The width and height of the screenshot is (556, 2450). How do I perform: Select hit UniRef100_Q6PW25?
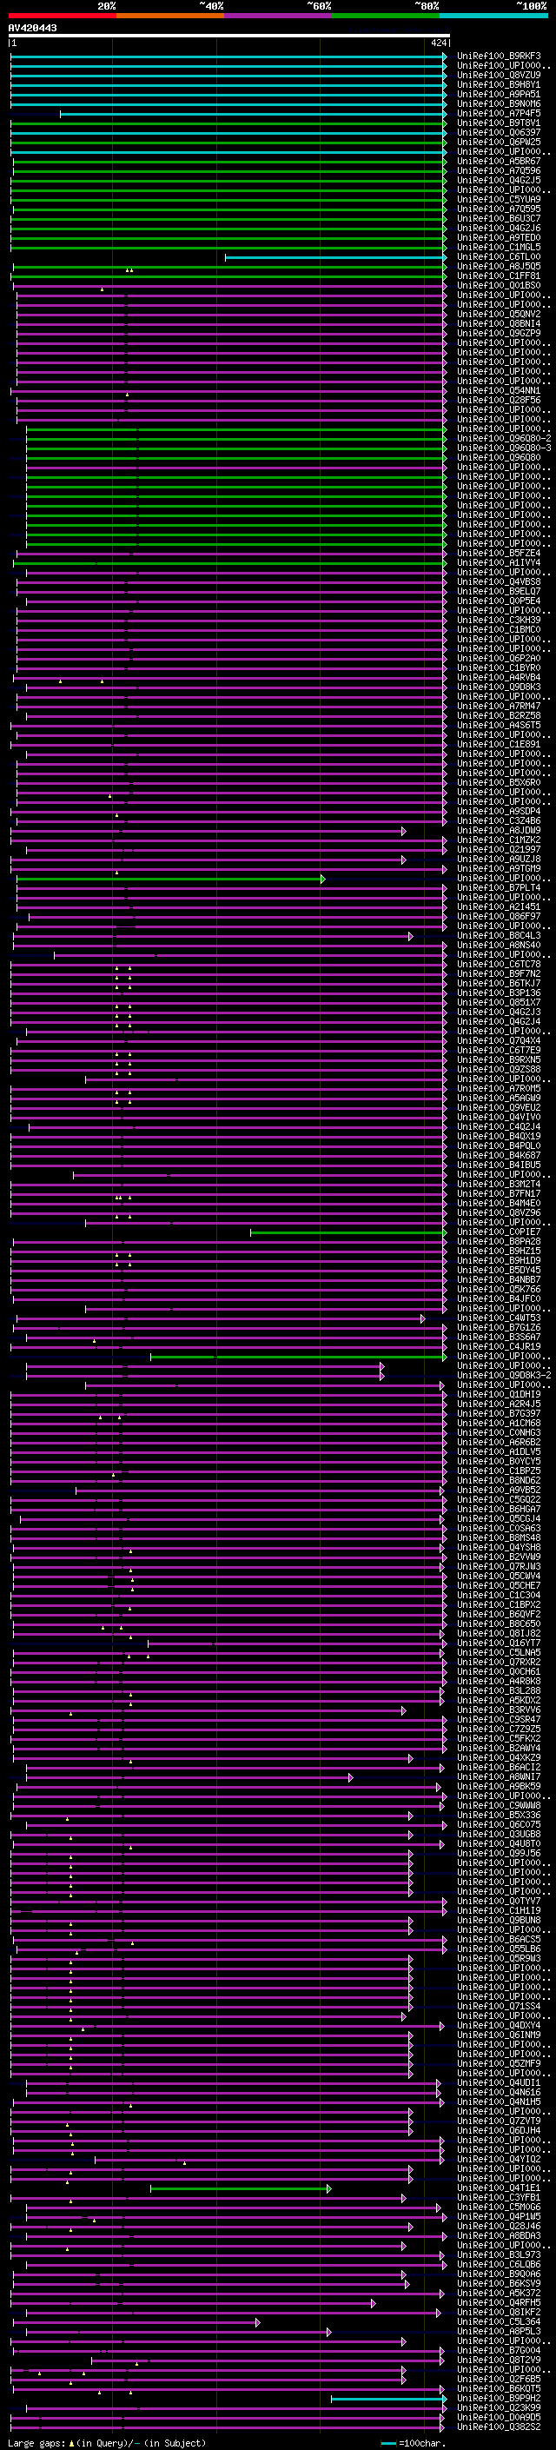click(498, 142)
